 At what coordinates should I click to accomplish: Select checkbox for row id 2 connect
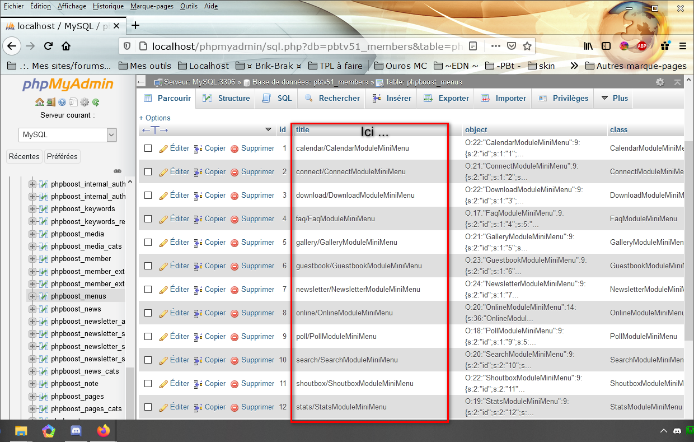click(148, 172)
